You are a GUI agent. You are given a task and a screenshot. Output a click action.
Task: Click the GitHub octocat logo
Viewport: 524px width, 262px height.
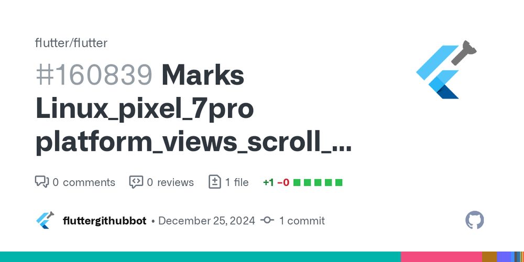[475, 220]
